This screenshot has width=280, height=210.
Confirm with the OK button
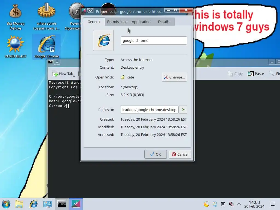coord(156,154)
